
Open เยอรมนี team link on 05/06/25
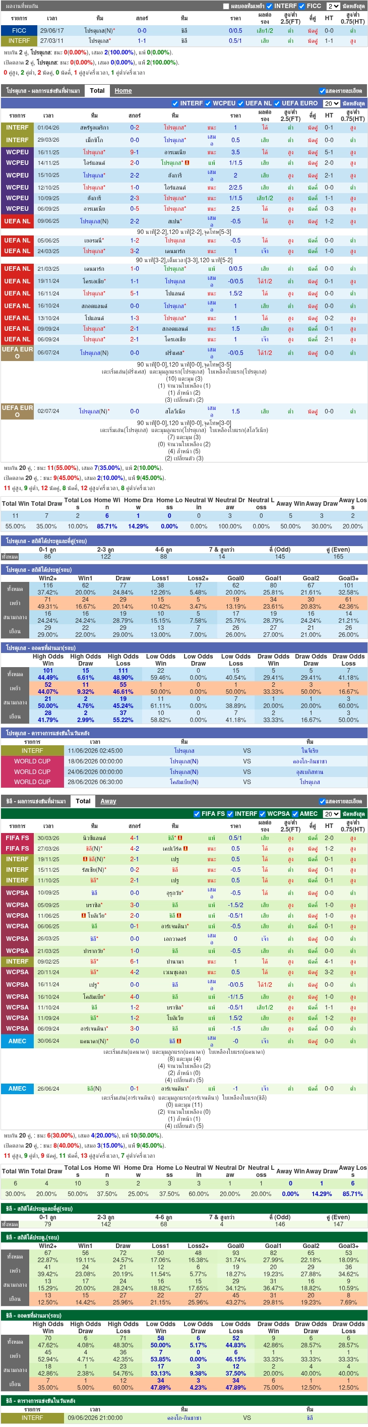pyautogui.click(x=94, y=241)
